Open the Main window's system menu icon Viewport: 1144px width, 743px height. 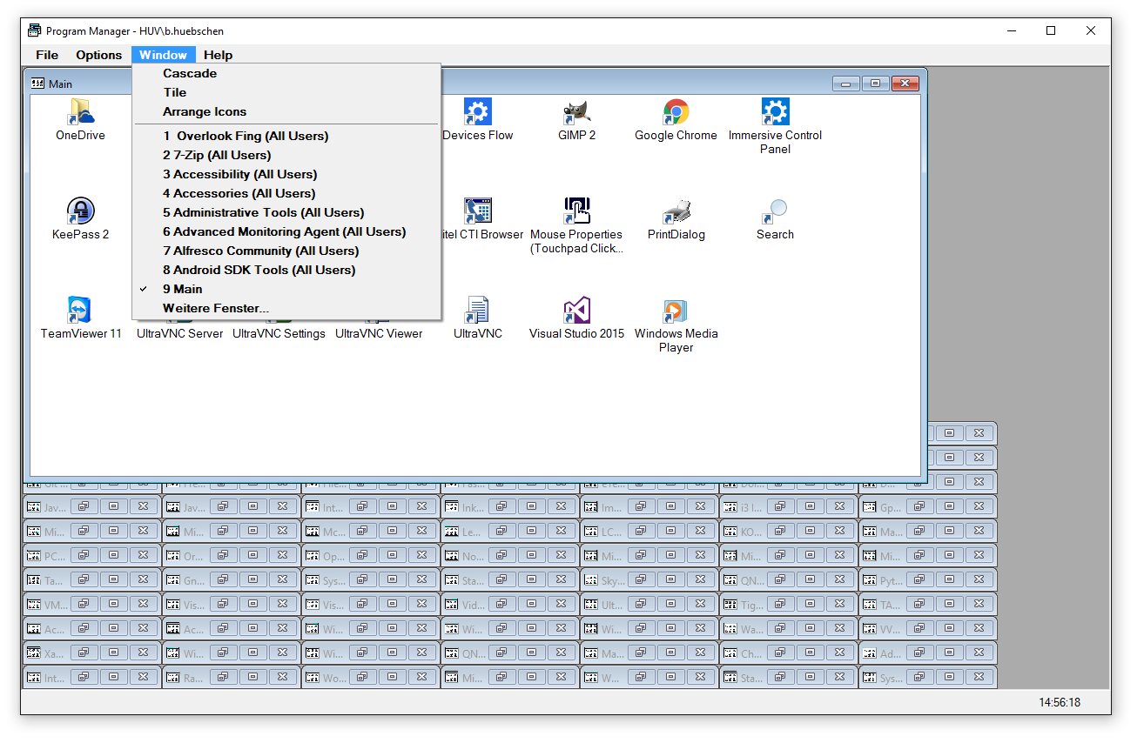(x=37, y=84)
